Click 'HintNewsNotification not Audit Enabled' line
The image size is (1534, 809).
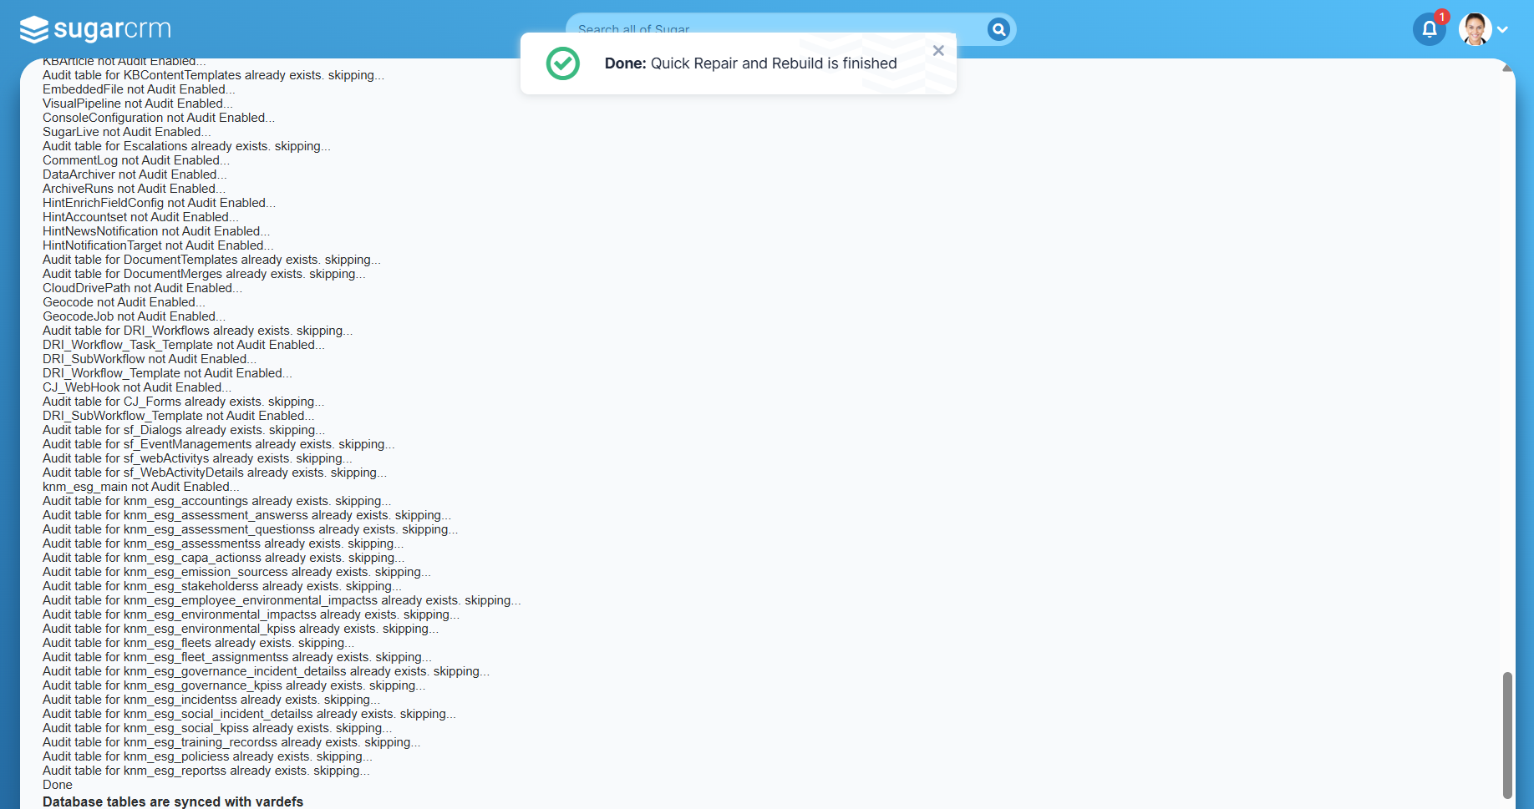(156, 231)
